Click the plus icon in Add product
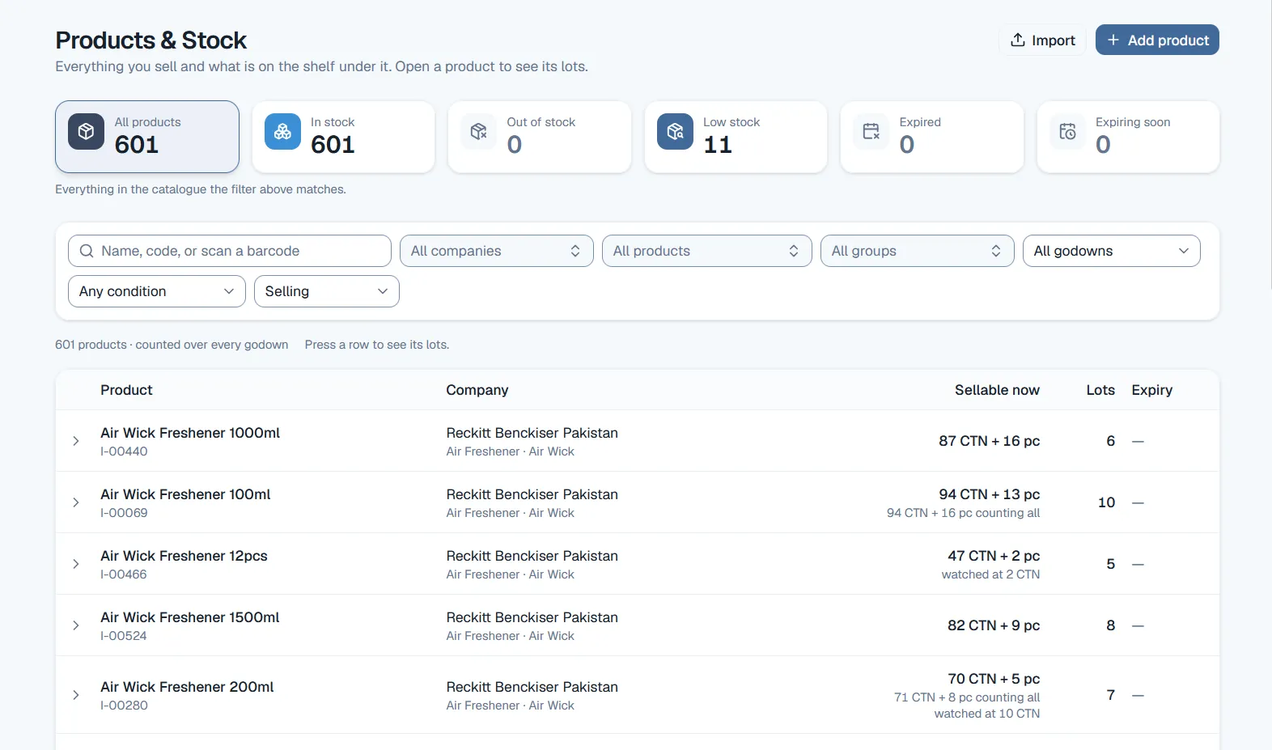 1113,40
